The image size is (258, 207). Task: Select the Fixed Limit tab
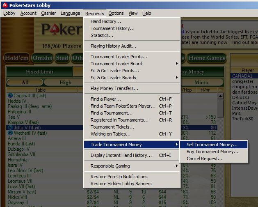pos(39,72)
